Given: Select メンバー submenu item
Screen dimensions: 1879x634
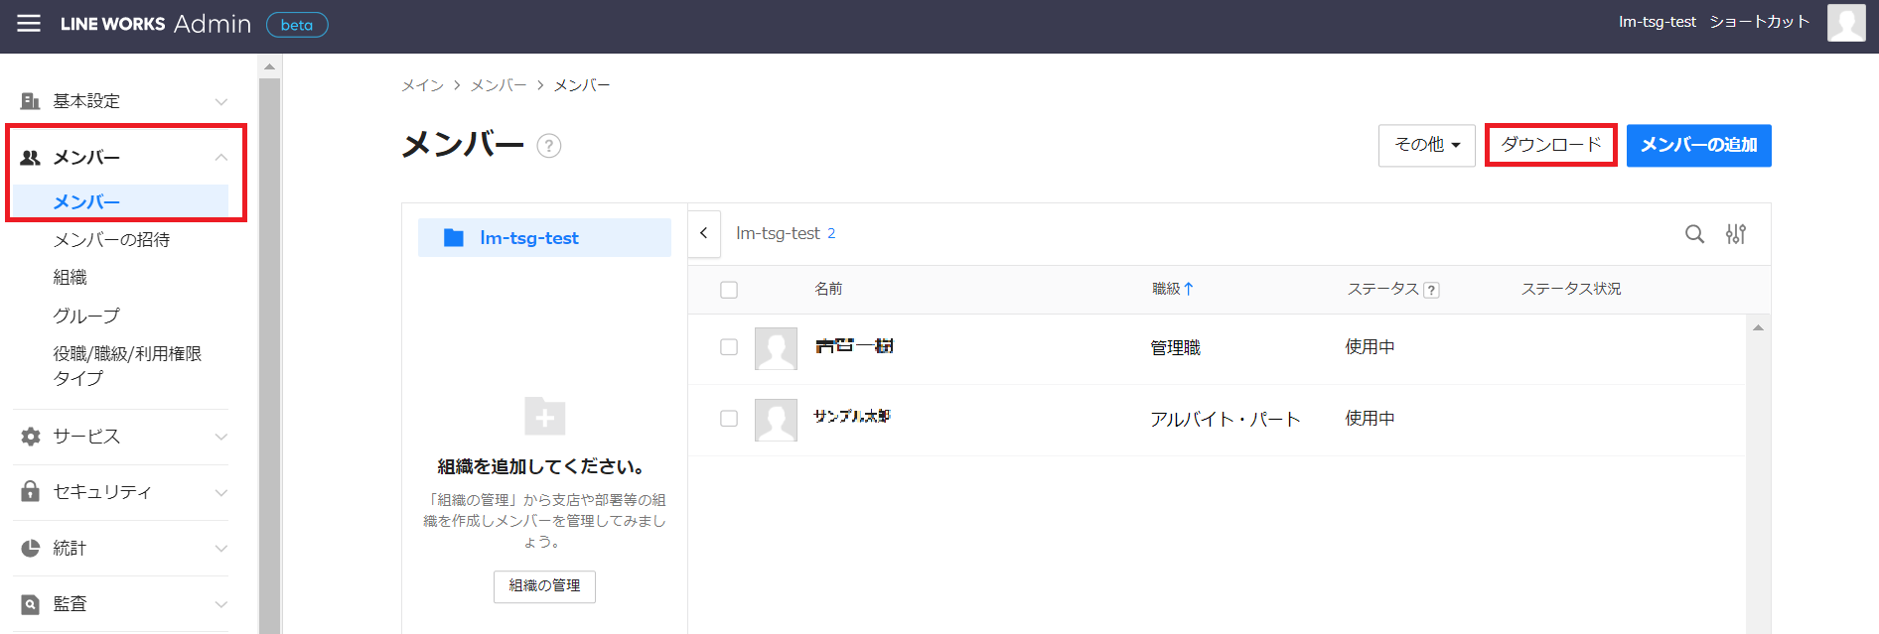Looking at the screenshot, I should (x=121, y=201).
